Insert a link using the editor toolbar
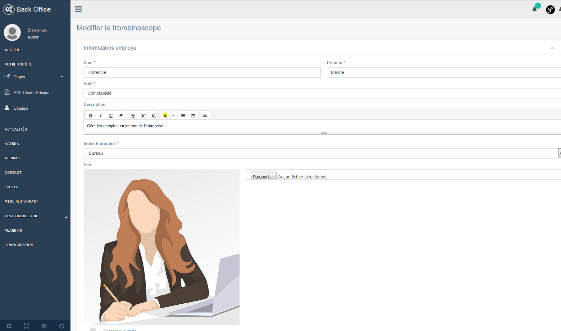The image size is (561, 331). (x=205, y=115)
